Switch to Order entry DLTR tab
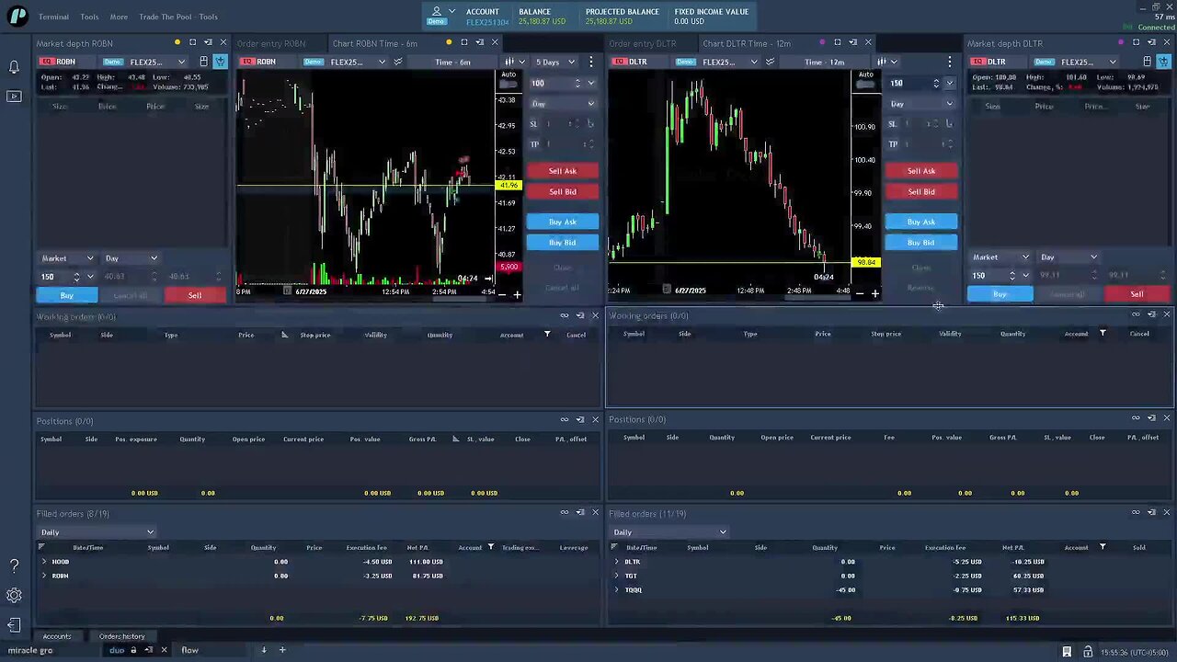The height and width of the screenshot is (662, 1177). pyautogui.click(x=643, y=43)
